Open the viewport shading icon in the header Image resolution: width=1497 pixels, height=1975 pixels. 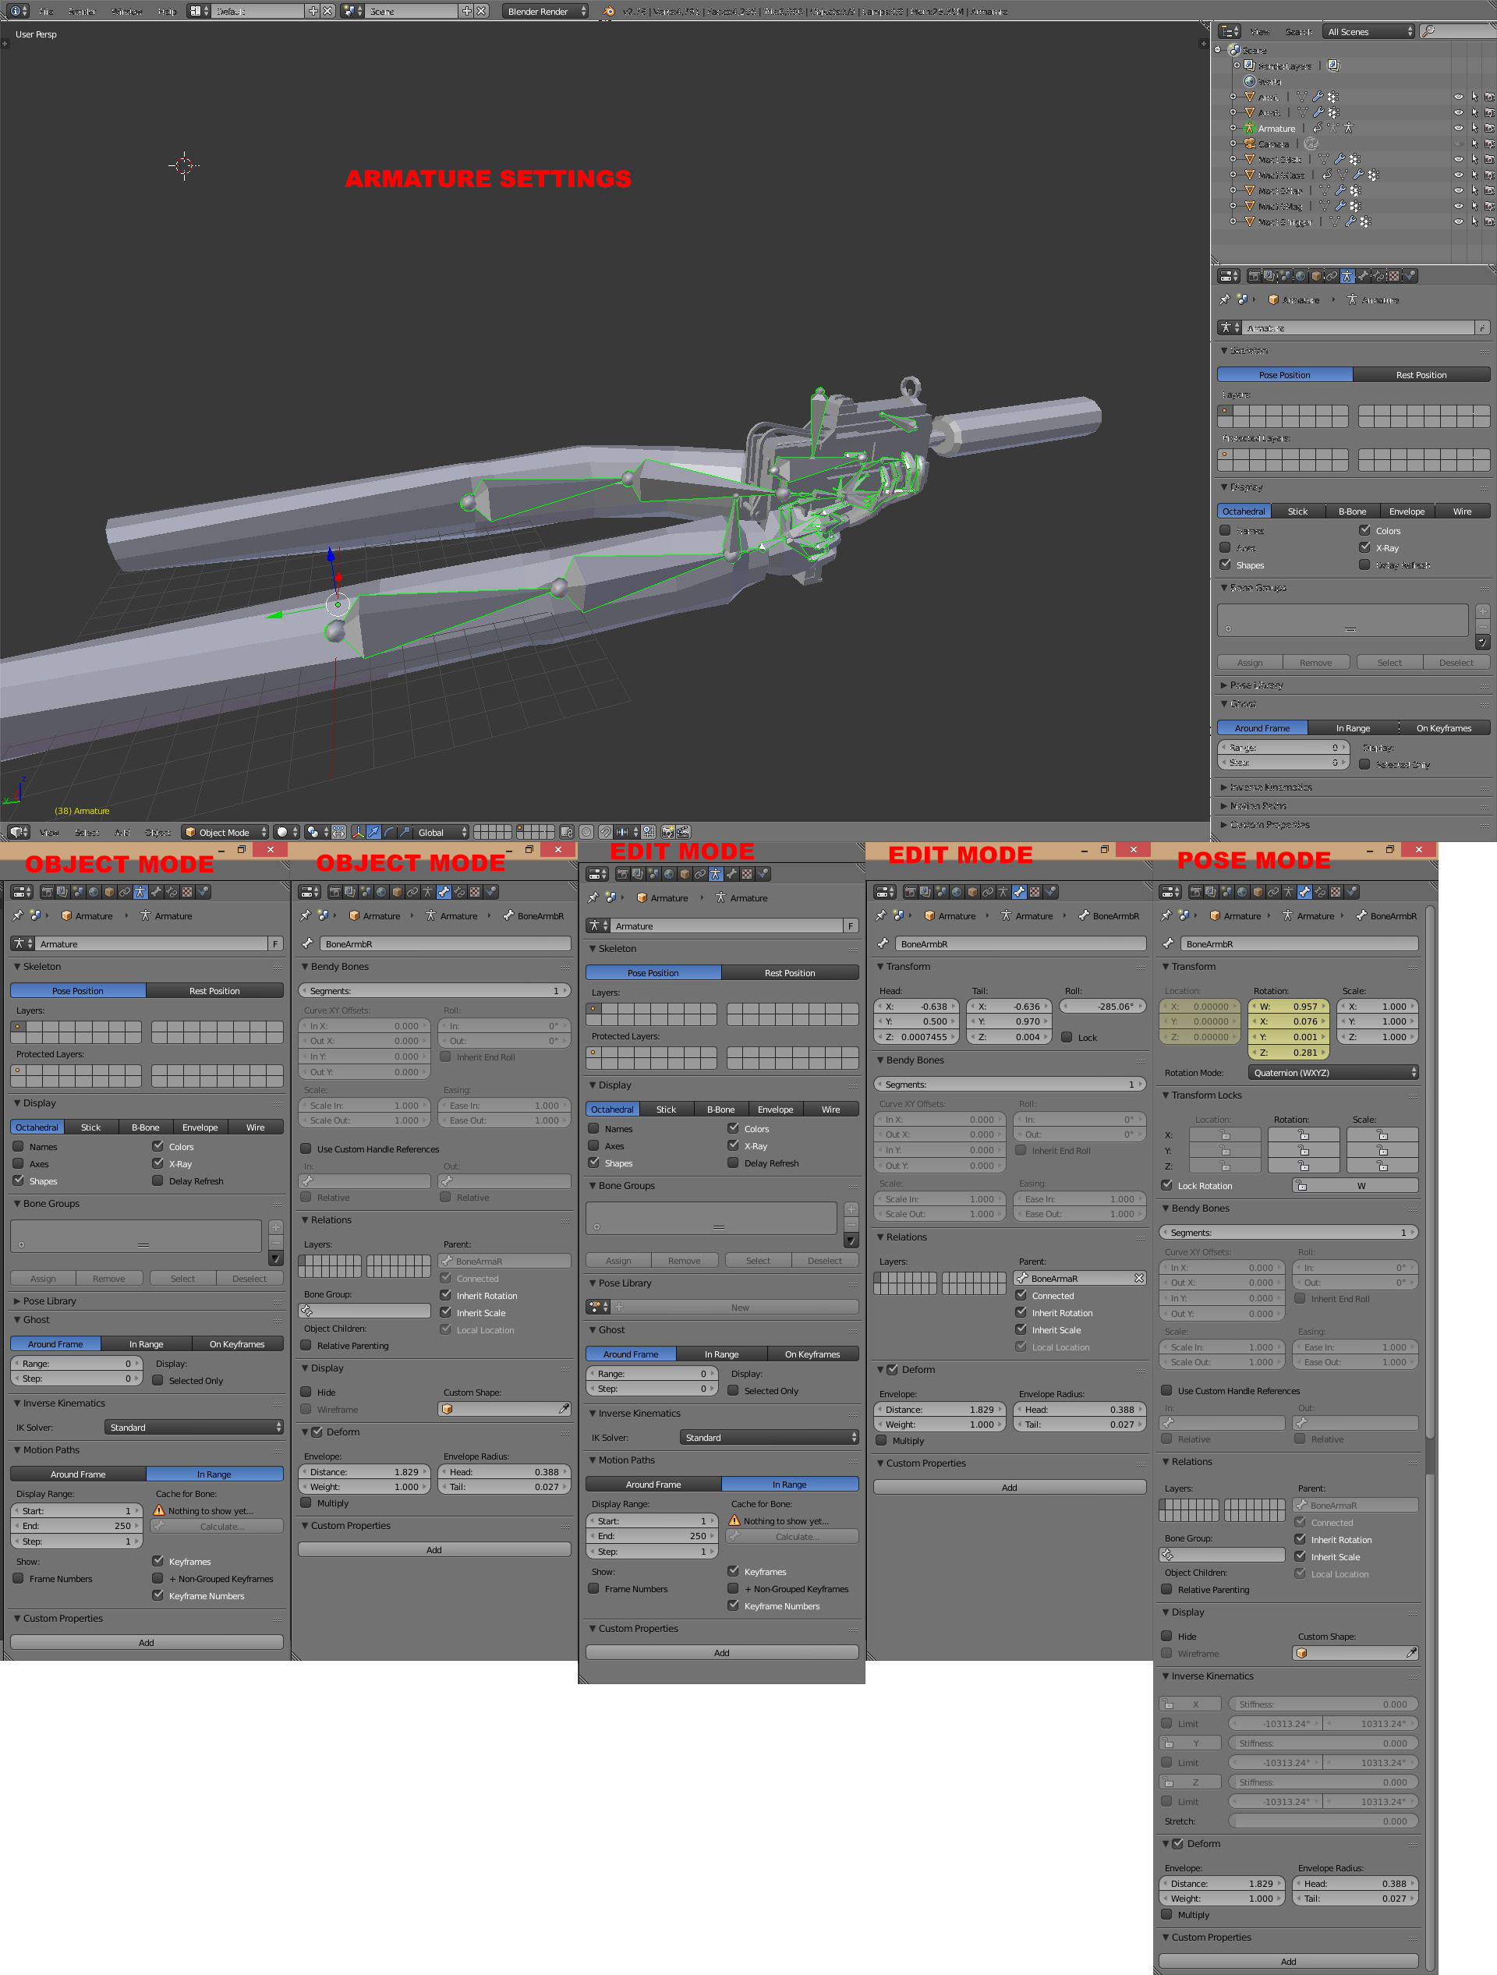[x=282, y=832]
